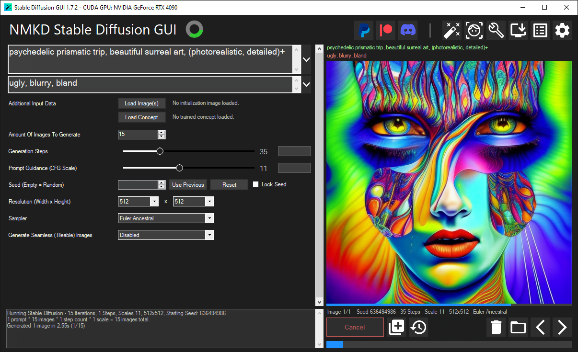The image size is (578, 352).
Task: Open the Post-Processing magic wand tool
Action: [x=451, y=30]
